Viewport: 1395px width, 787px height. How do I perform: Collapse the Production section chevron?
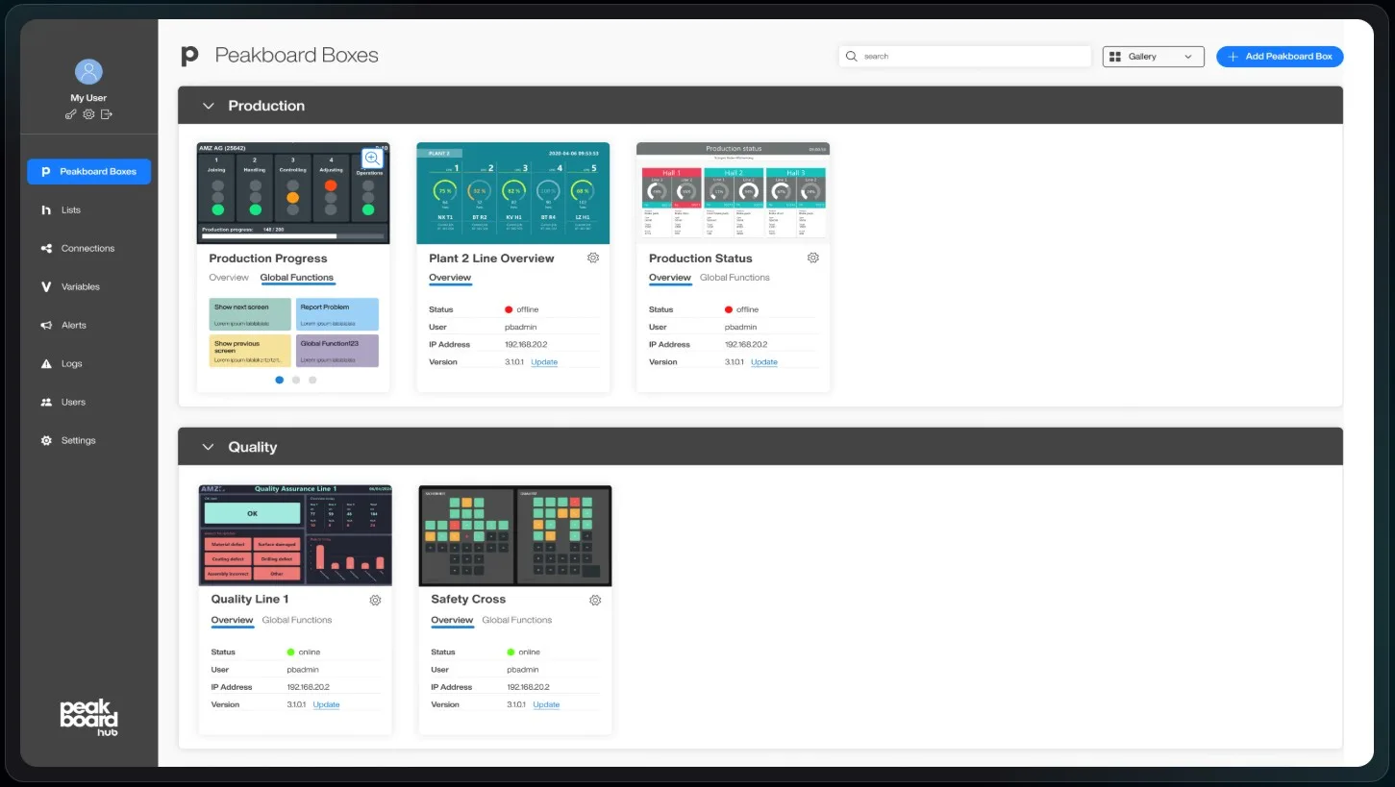[x=207, y=106]
